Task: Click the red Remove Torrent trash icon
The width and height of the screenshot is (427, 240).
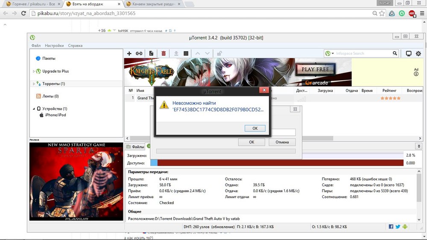Action: [x=164, y=53]
